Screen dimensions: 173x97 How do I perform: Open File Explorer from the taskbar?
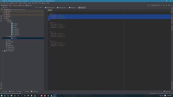coord(11,96)
